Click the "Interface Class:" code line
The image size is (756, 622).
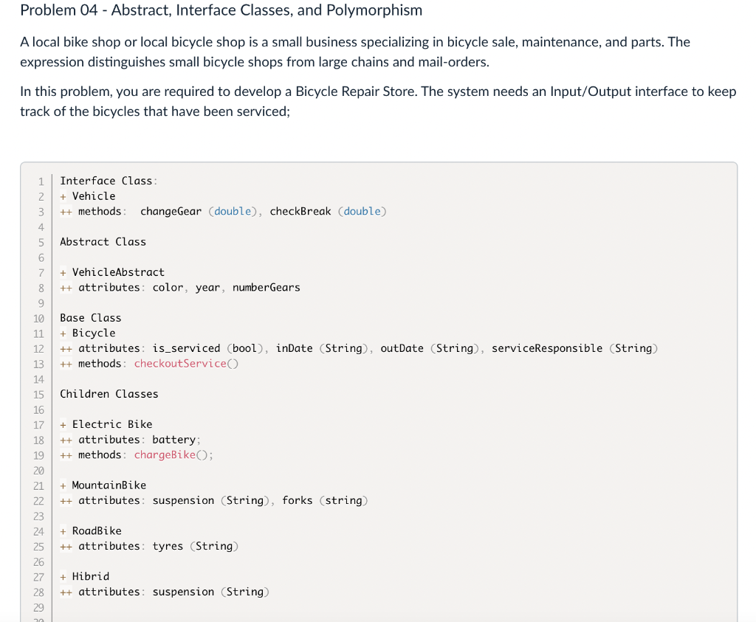pyautogui.click(x=109, y=181)
